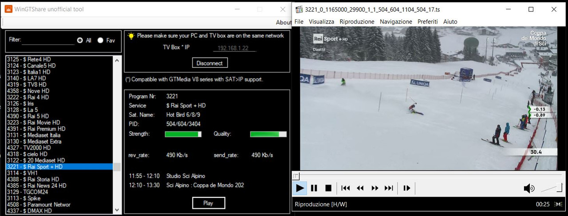Click the TV Box IP field
This screenshot has height=216, width=568.
coord(234,48)
